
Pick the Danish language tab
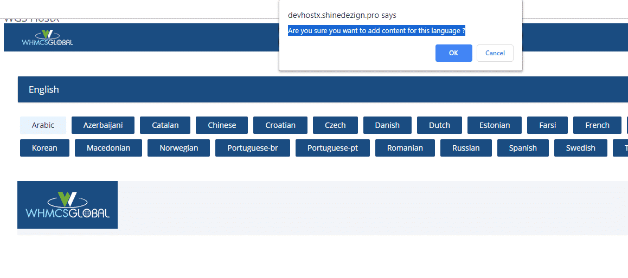[387, 125]
